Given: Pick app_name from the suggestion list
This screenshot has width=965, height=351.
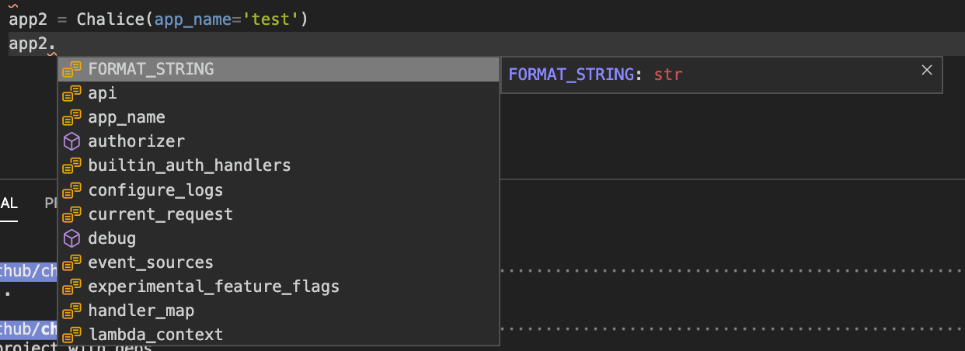Looking at the screenshot, I should click(x=279, y=117).
